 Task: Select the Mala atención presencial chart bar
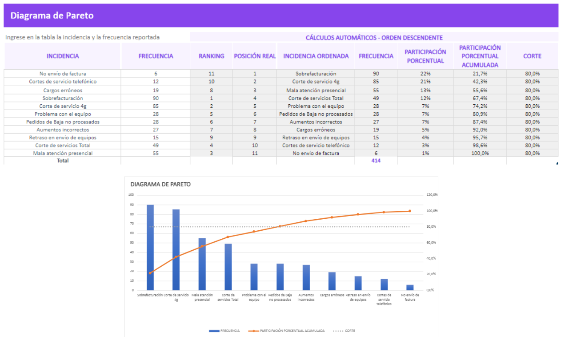[202, 264]
